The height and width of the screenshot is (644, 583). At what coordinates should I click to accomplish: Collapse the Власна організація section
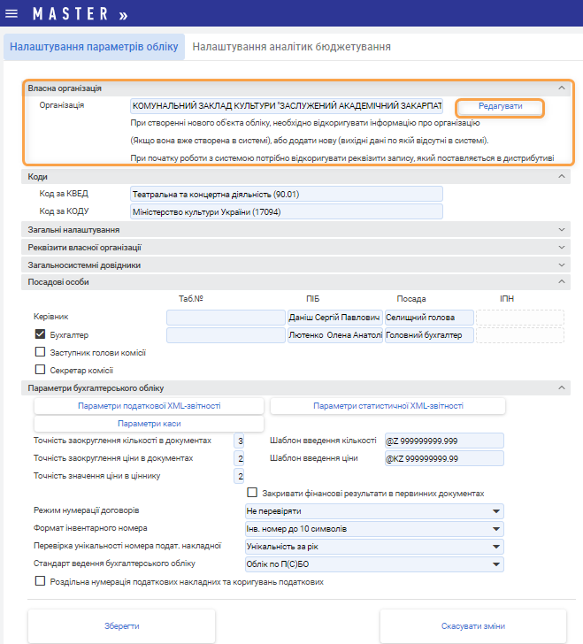pyautogui.click(x=561, y=88)
